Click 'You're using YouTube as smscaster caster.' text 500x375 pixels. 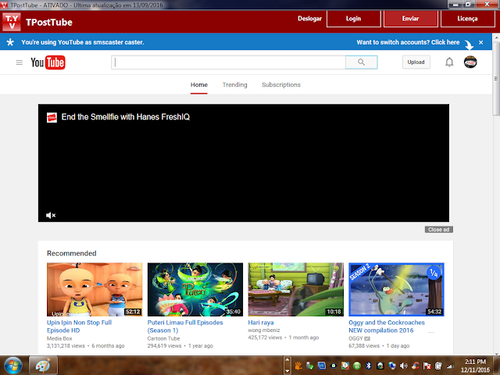pos(83,42)
